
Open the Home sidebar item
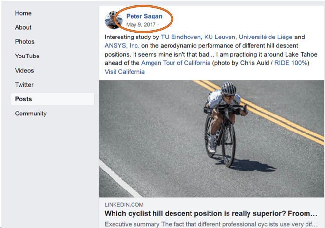coord(23,13)
